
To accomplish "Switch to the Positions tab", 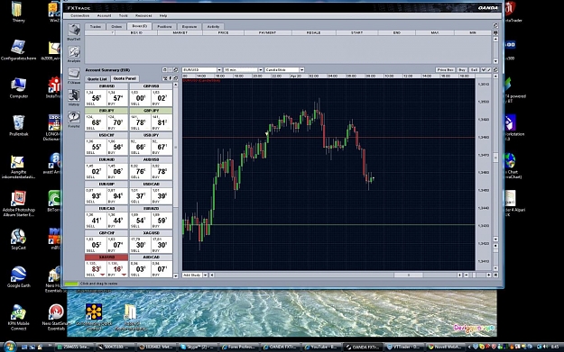I will 164,26.
